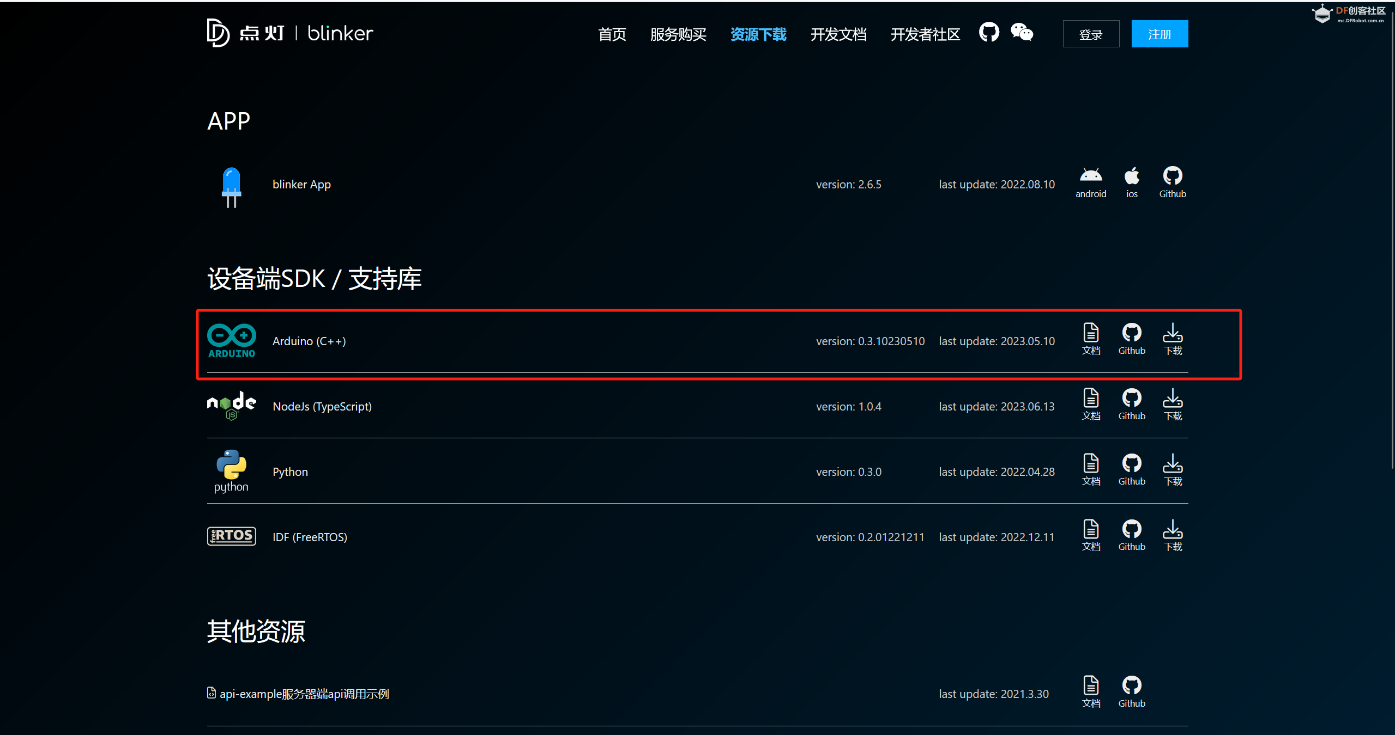The image size is (1395, 735).
Task: Click last update: 2023.06.13 text
Action: pyautogui.click(x=997, y=407)
